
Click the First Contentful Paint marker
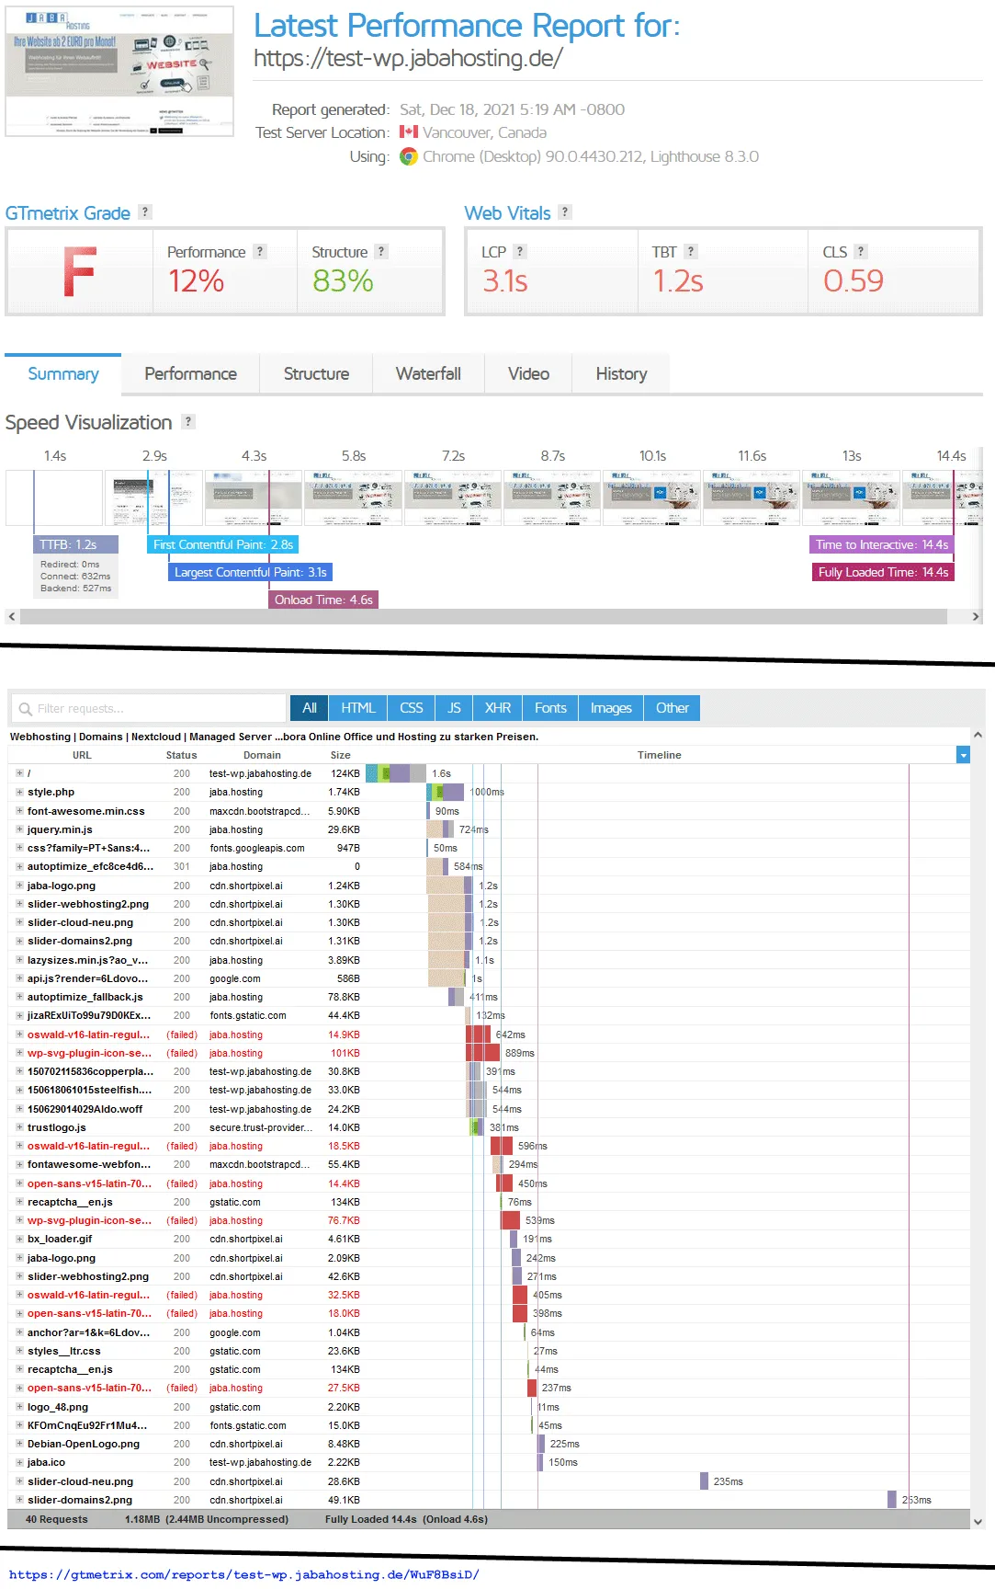(x=222, y=544)
